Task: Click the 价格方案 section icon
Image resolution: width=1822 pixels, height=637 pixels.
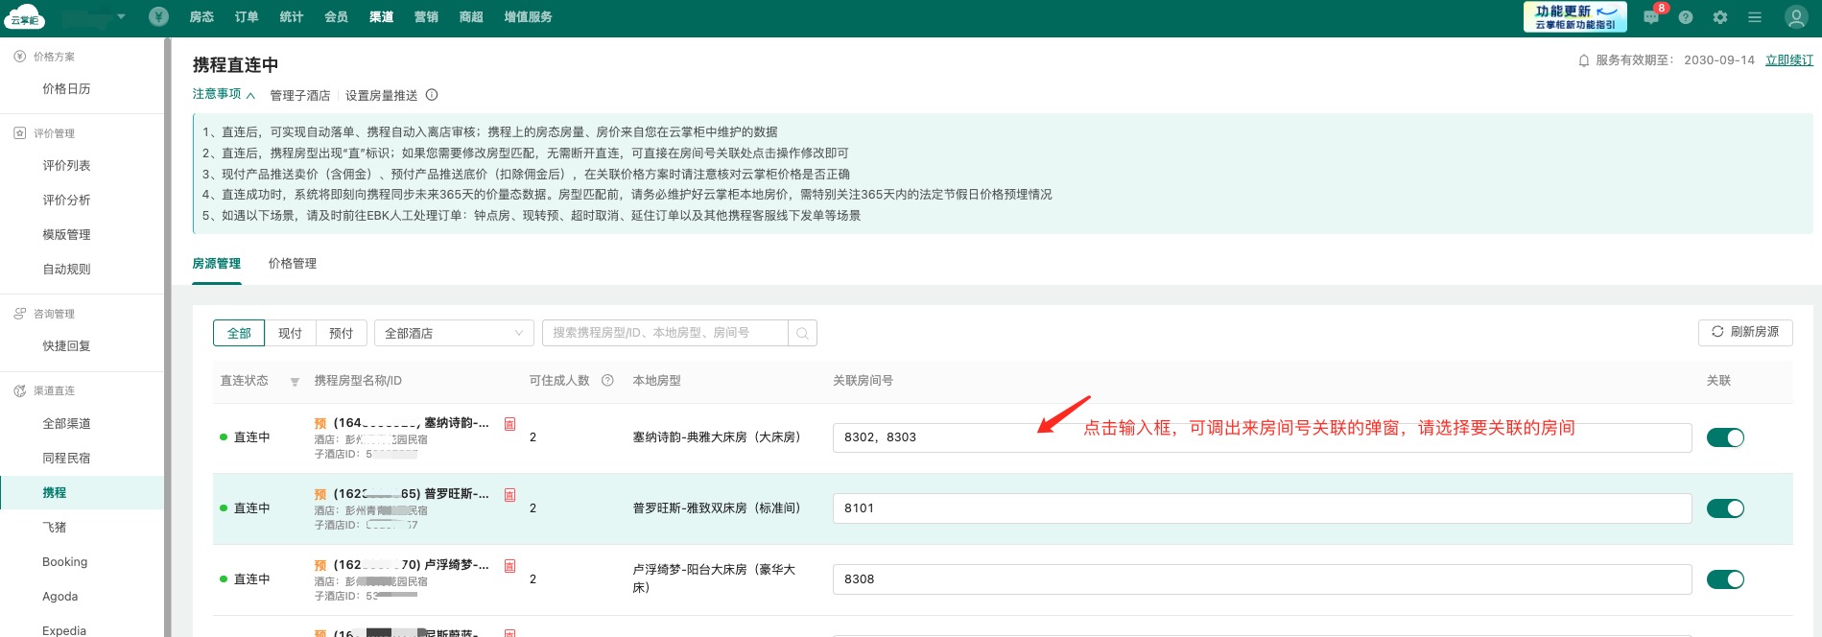Action: tap(20, 57)
